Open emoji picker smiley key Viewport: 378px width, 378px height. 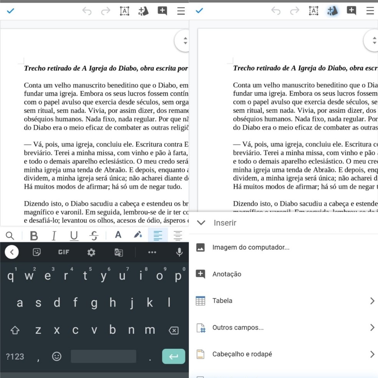[56, 356]
